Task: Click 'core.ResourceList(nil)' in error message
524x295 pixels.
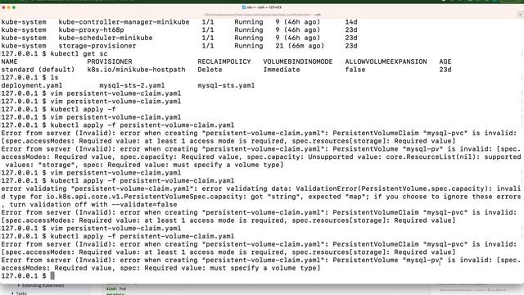Action: point(431,157)
